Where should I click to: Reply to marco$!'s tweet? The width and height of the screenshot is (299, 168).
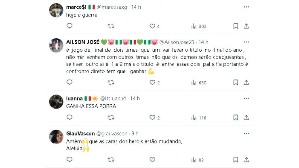69,26
